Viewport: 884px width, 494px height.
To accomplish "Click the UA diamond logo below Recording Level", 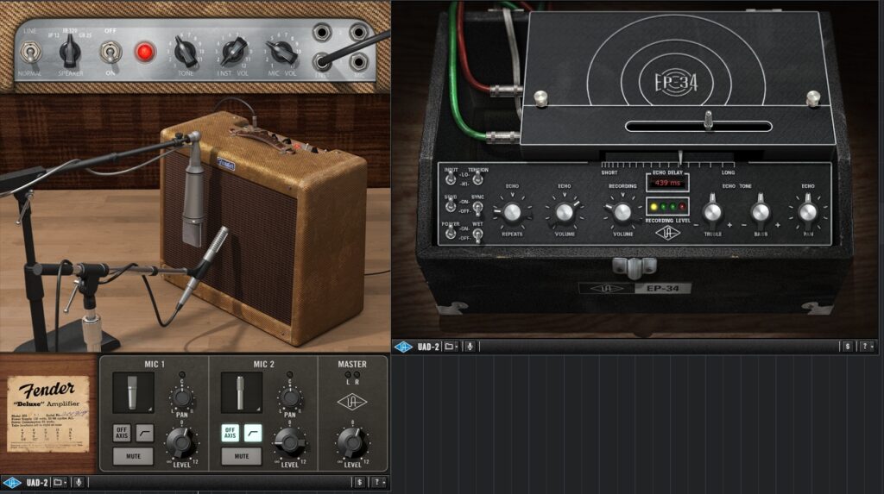I will (667, 233).
